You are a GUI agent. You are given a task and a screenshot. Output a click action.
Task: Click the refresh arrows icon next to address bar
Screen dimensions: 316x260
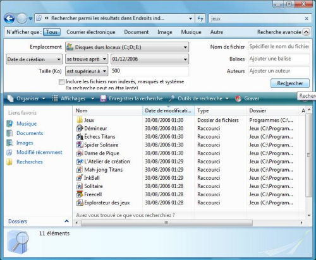(x=200, y=18)
